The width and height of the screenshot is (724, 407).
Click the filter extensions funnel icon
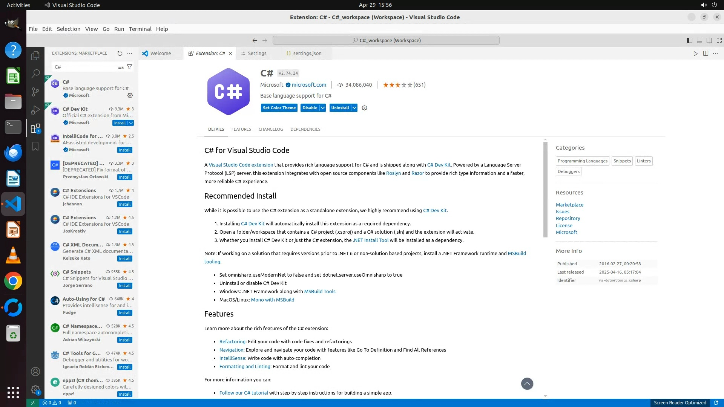point(129,67)
